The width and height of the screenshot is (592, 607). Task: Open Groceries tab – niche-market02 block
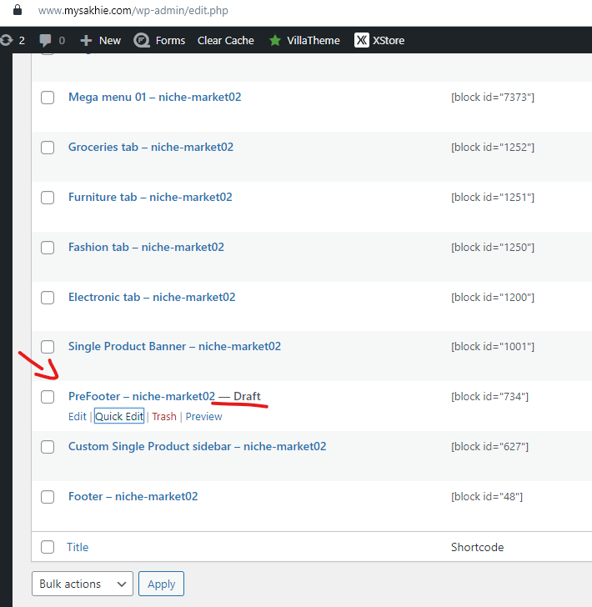click(151, 147)
